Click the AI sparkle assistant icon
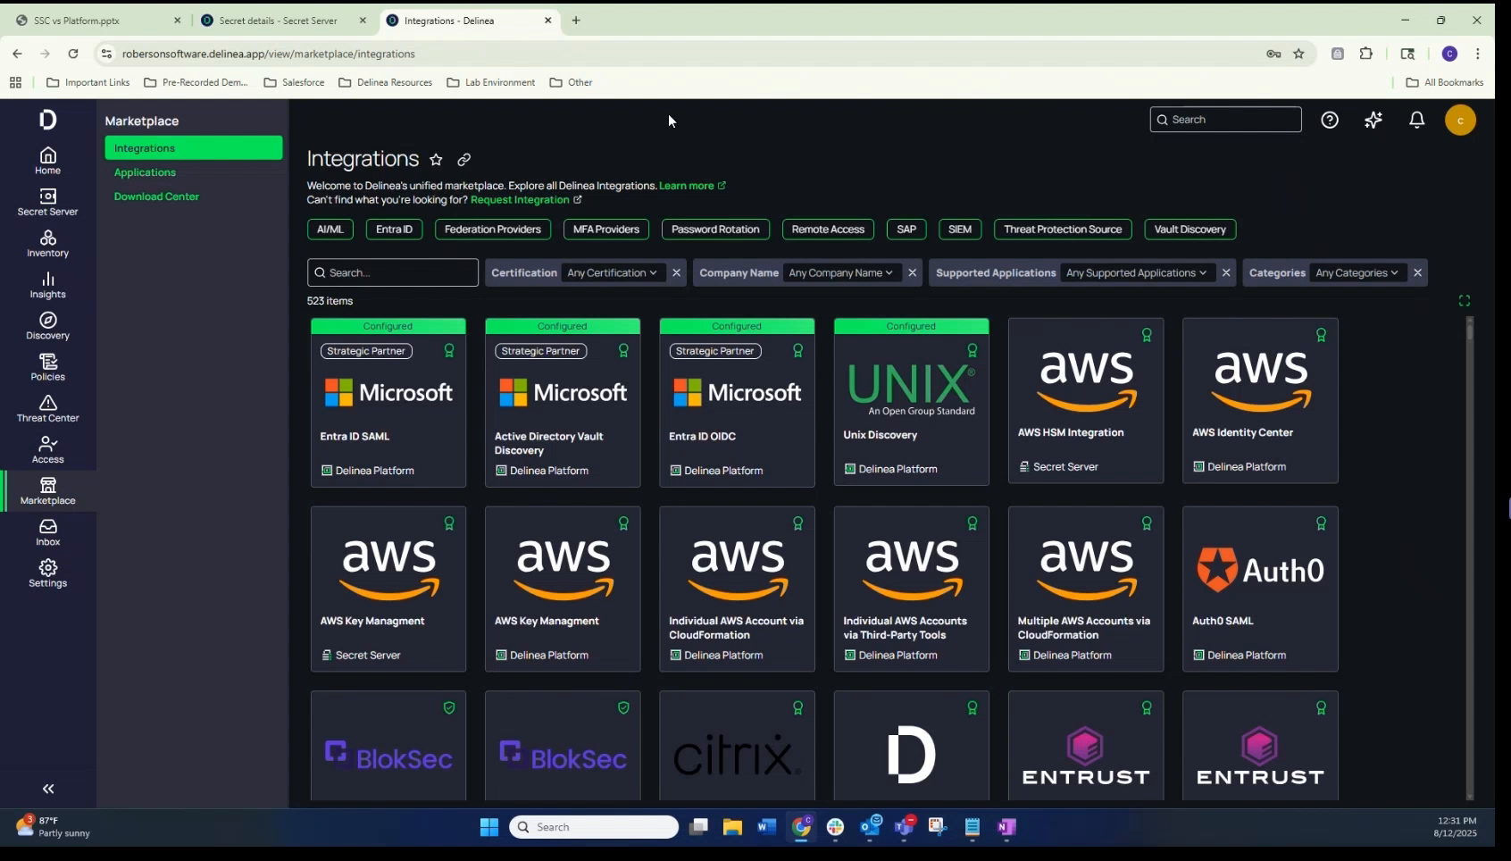This screenshot has height=861, width=1511. [1373, 120]
